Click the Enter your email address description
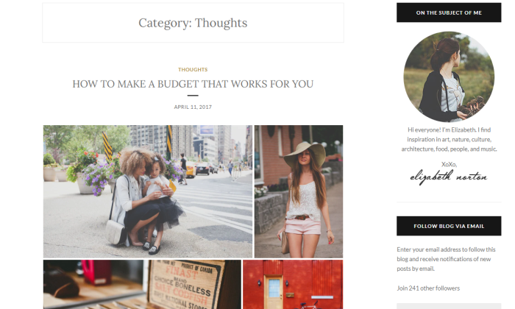This screenshot has width=515, height=309. tap(446, 259)
